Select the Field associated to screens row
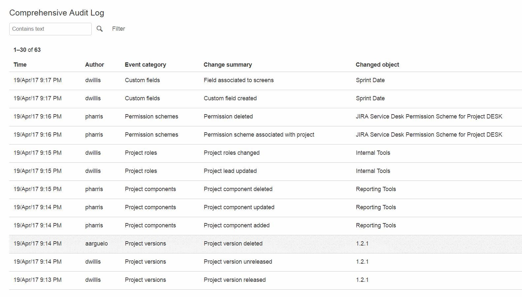The width and height of the screenshot is (522, 297). 239,80
